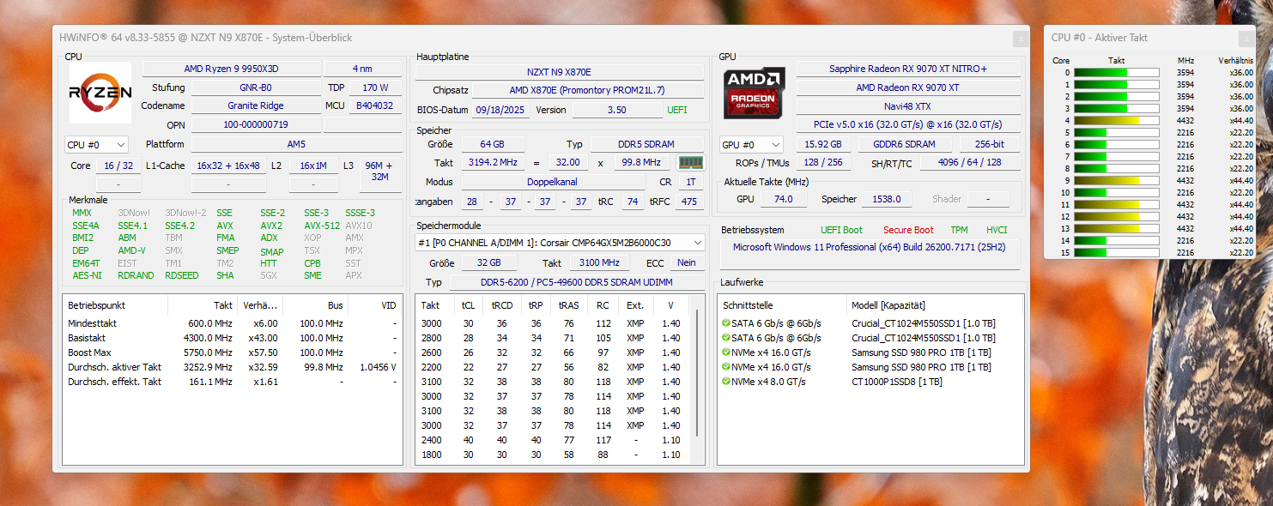1273x506 pixels.
Task: Click the tCL column header in the memory timing table
Action: click(468, 305)
